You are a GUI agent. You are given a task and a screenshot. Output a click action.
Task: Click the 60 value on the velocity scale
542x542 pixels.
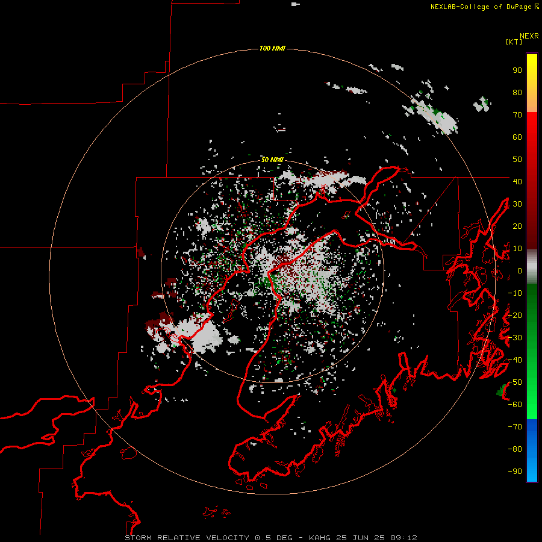click(x=517, y=137)
